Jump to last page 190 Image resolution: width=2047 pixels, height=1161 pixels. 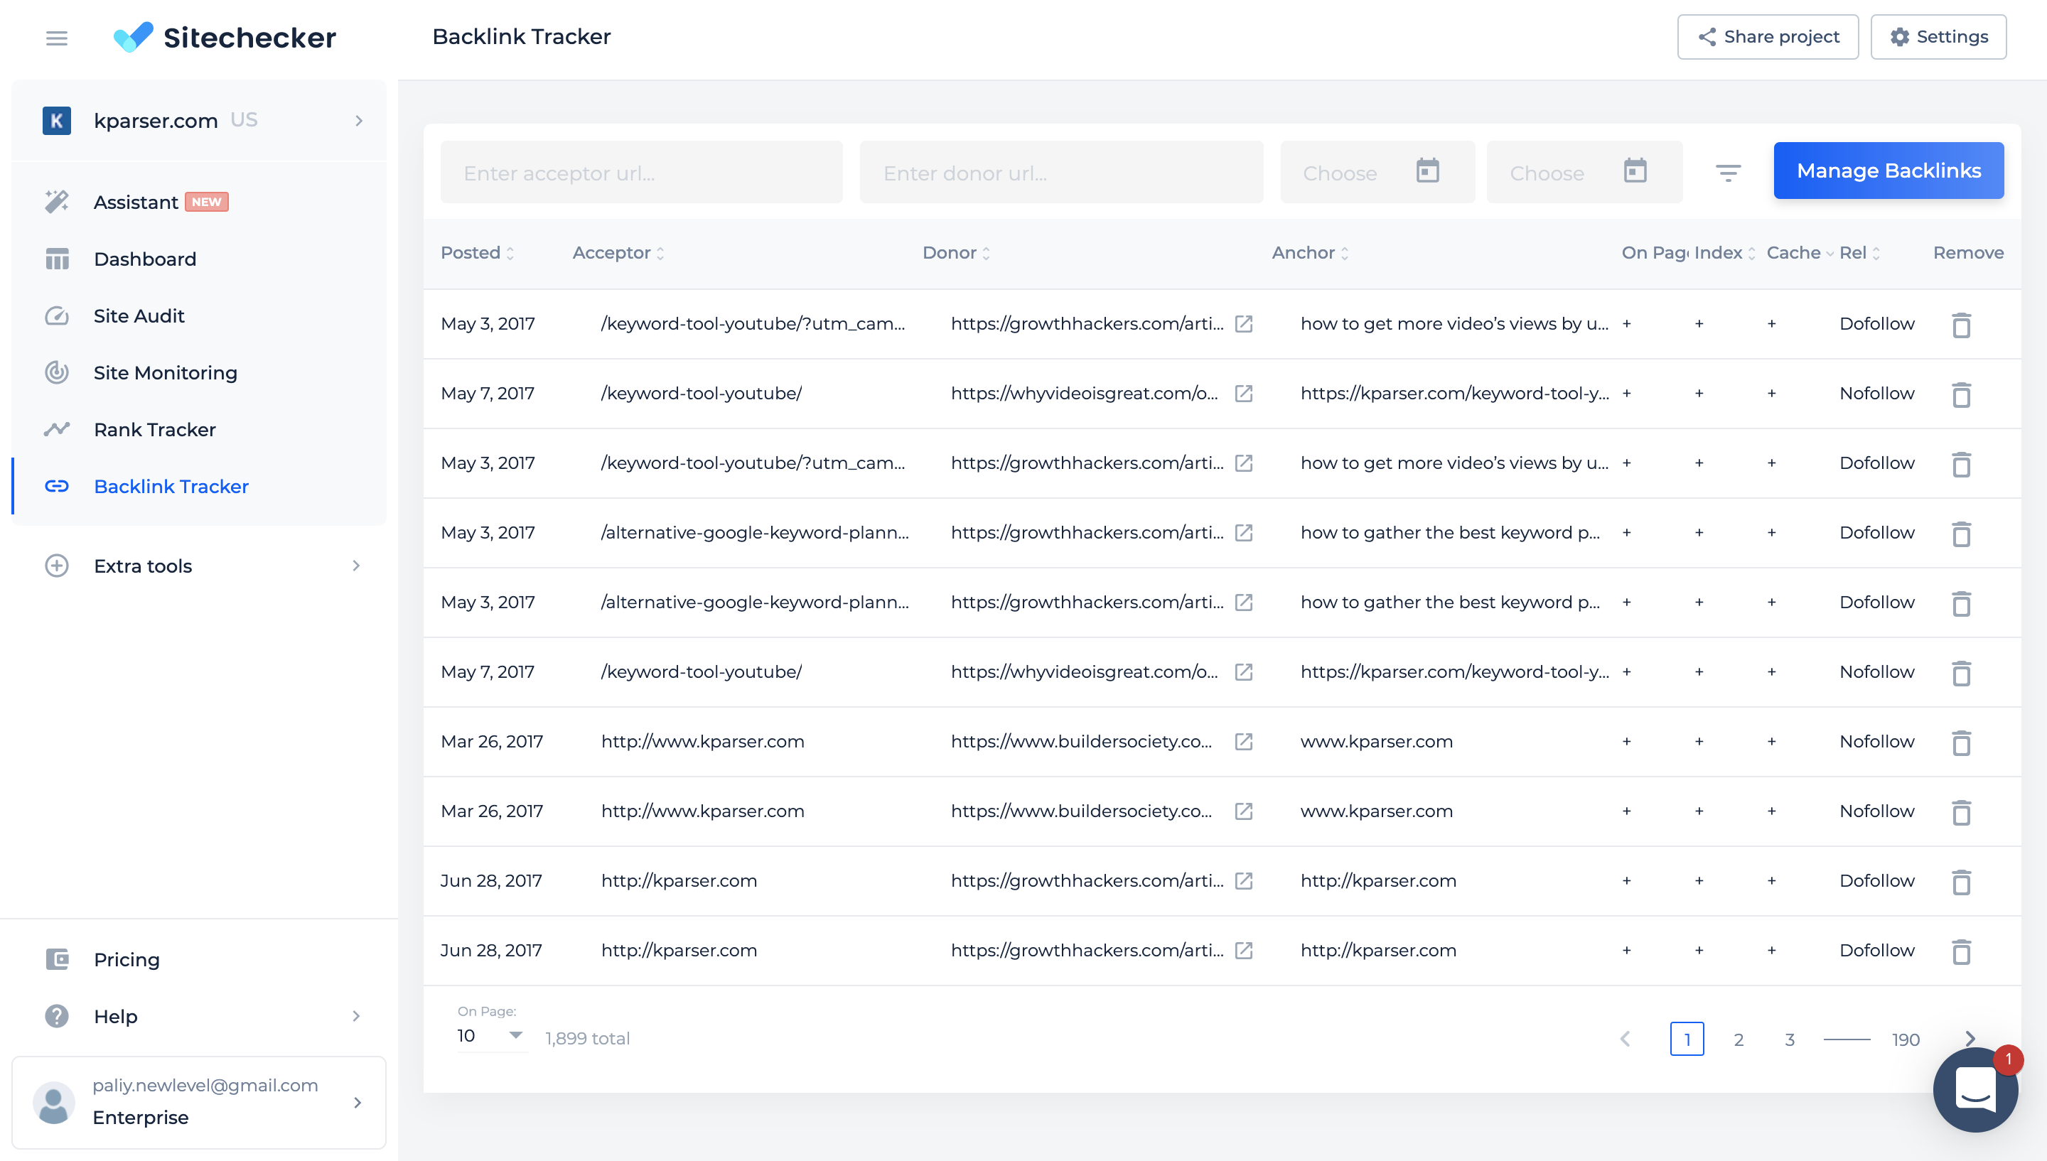(x=1905, y=1039)
